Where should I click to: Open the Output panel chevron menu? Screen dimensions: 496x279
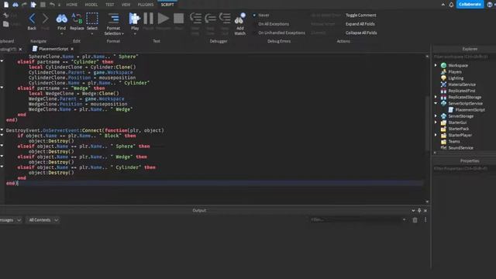pyautogui.click(x=413, y=210)
